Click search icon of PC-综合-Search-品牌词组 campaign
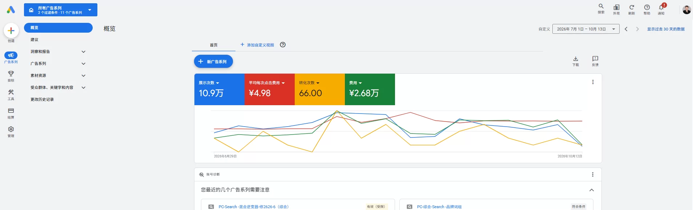Viewport: 693px width, 210px height. point(410,207)
